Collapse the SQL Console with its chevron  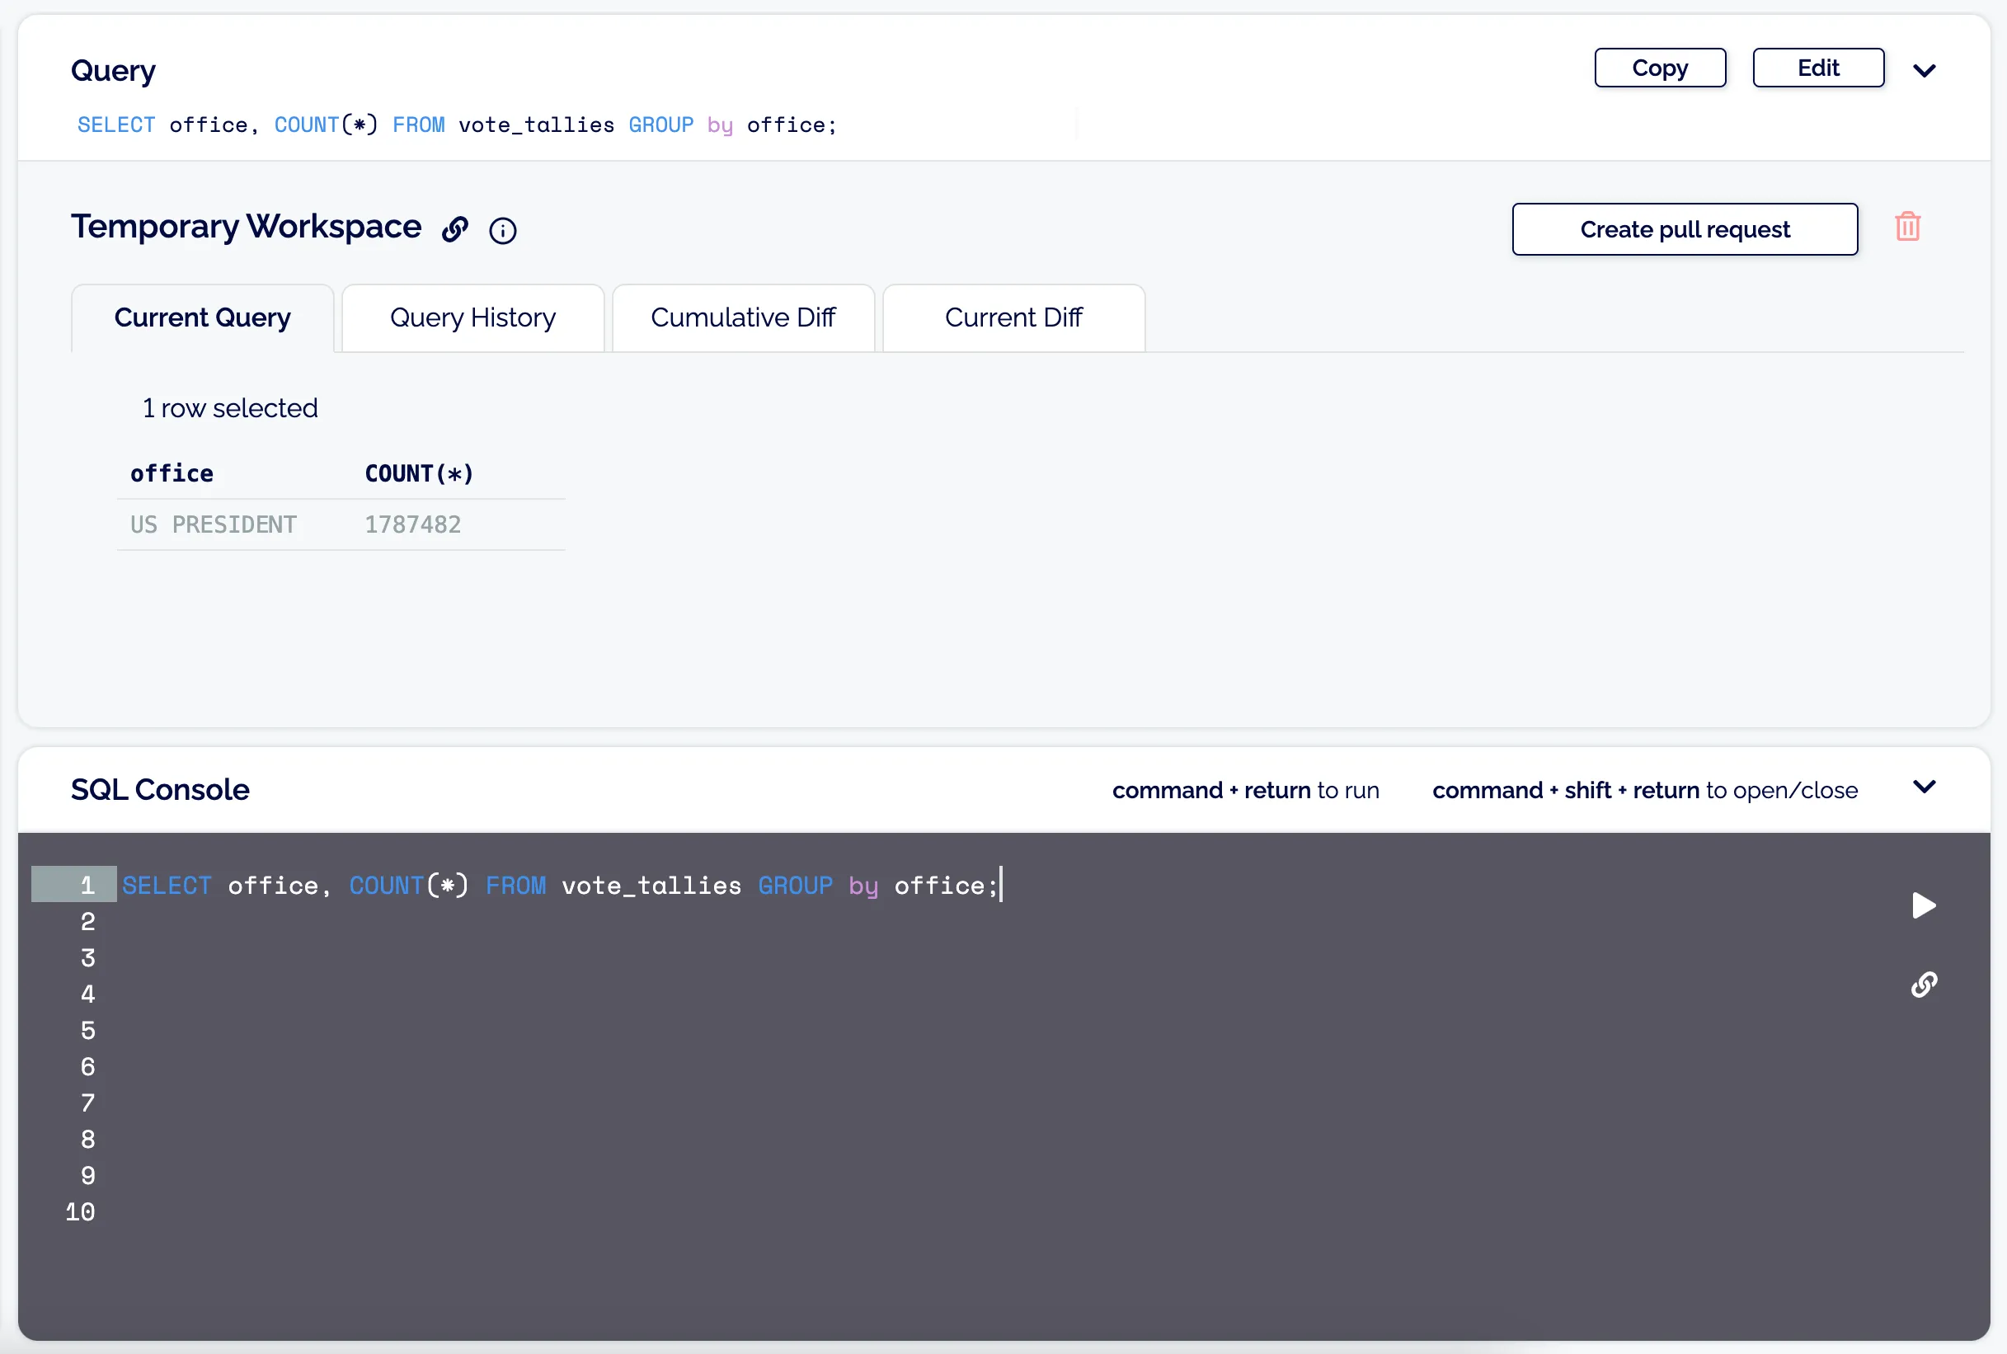coord(1924,787)
